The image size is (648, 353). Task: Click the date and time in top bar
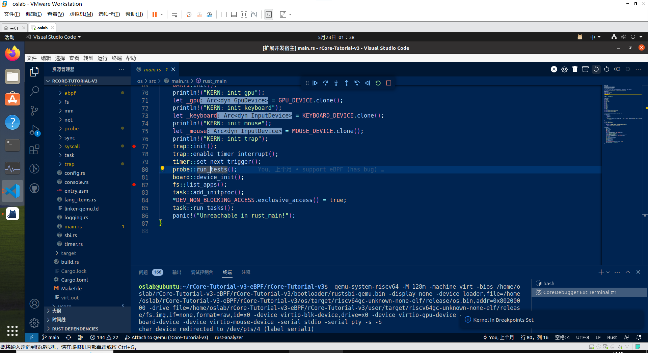point(336,37)
